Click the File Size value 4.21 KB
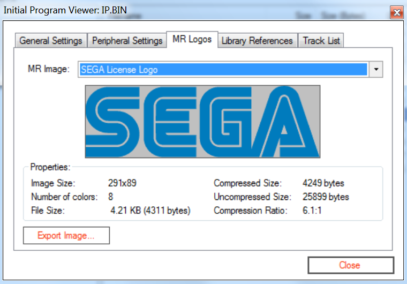The width and height of the screenshot is (407, 284). [x=150, y=210]
